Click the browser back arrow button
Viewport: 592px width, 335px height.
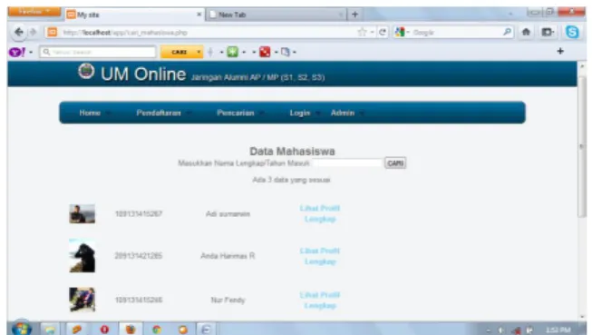[18, 32]
